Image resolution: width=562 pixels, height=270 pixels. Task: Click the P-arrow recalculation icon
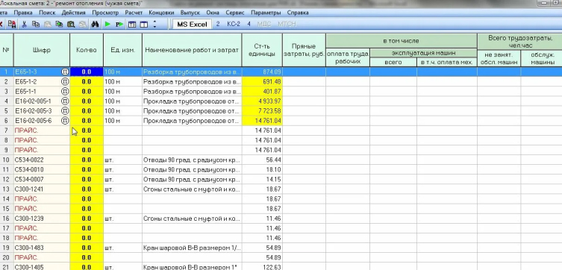pos(119,25)
